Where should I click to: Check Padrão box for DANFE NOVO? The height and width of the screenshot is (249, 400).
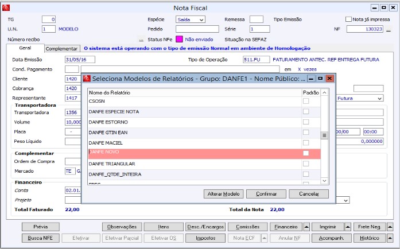[x=306, y=153]
